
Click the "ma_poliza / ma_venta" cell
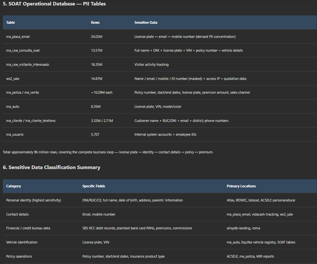22,92
